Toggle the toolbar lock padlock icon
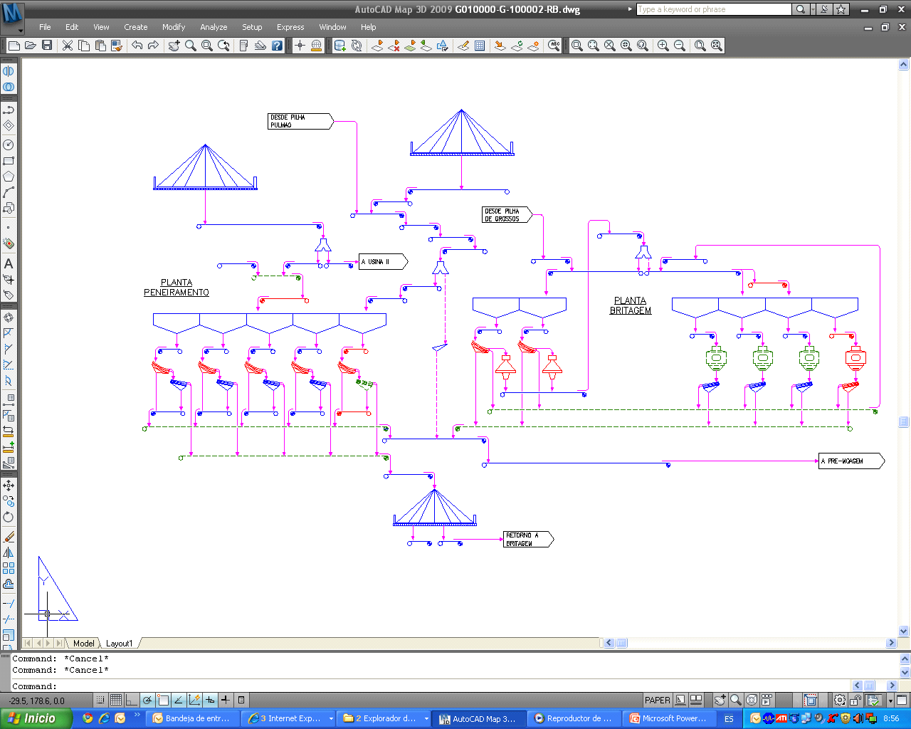 (855, 701)
